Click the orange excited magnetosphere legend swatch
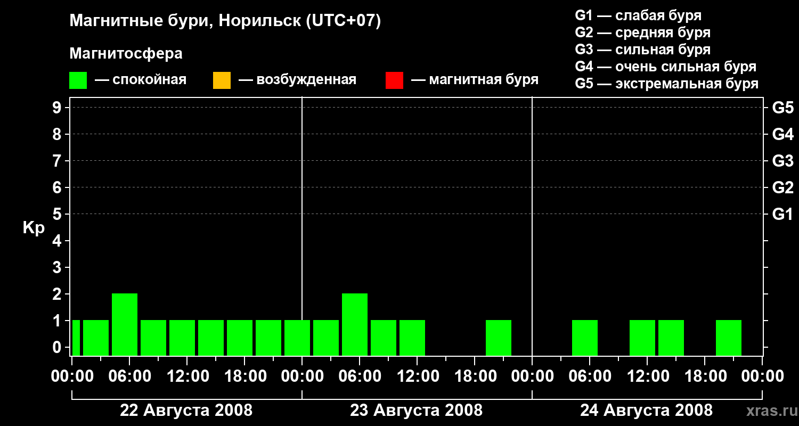The width and height of the screenshot is (799, 426). 222,80
